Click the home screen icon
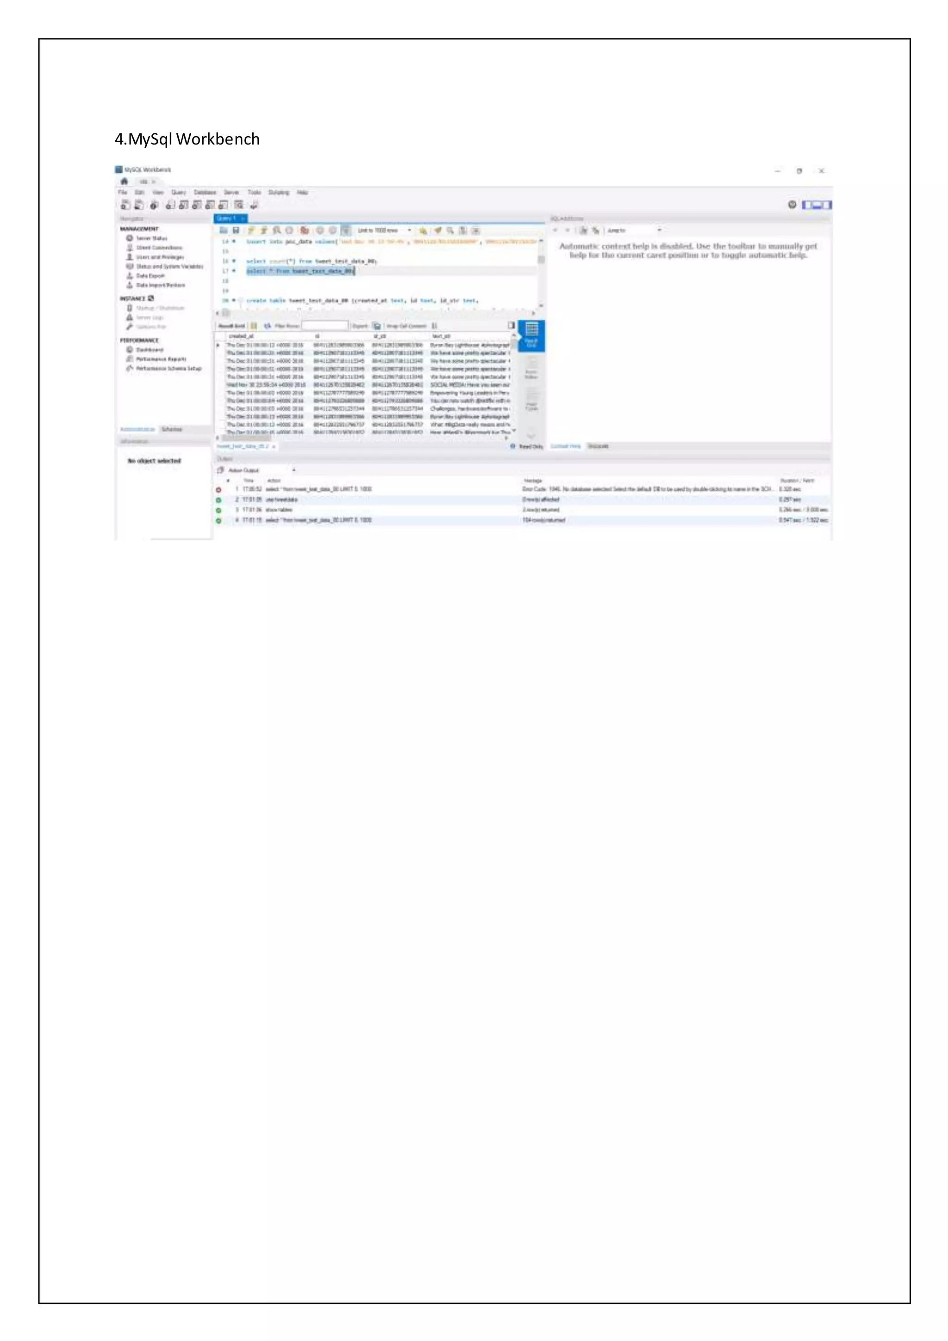Viewport: 948px width, 1341px height. tap(124, 181)
